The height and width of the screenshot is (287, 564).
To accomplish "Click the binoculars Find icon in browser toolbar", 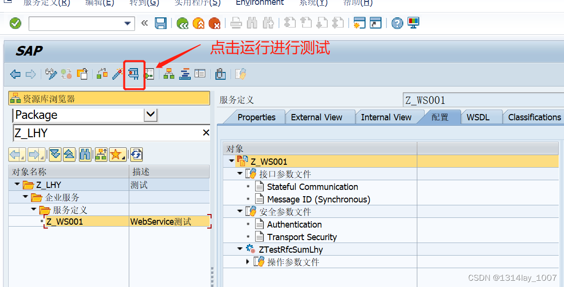I will (85, 155).
